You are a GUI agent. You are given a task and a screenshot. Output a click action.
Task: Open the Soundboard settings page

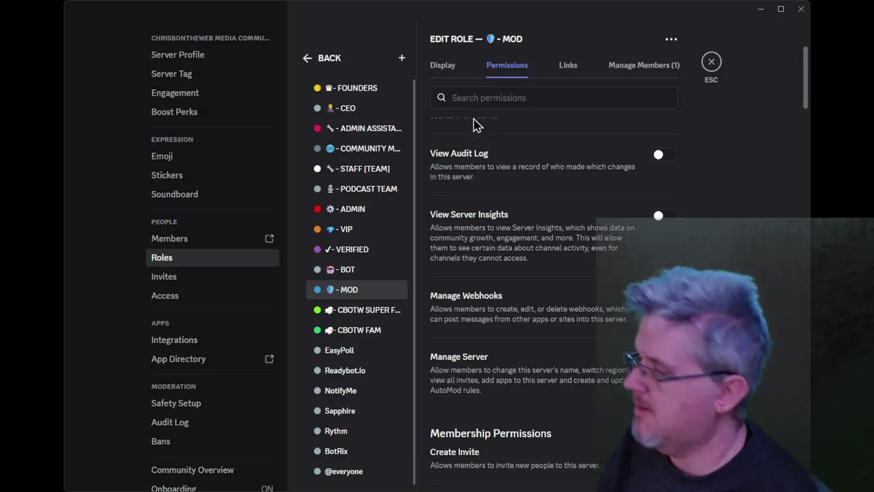(x=212, y=194)
